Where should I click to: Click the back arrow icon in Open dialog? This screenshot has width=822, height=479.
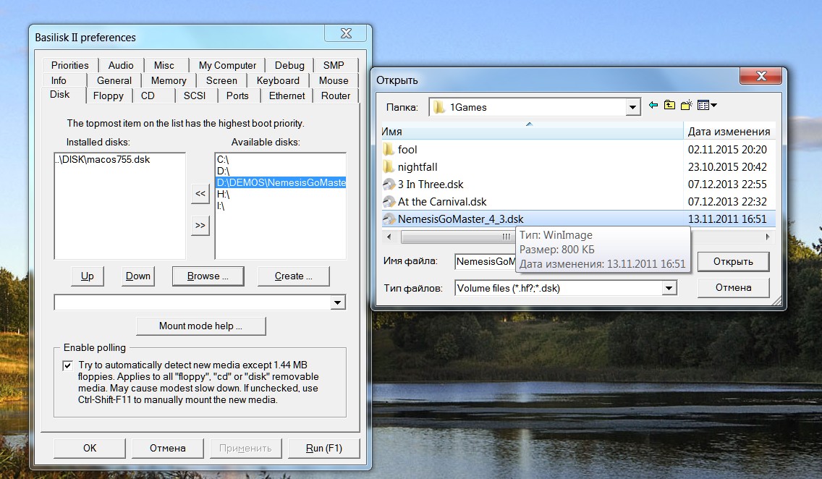[653, 106]
